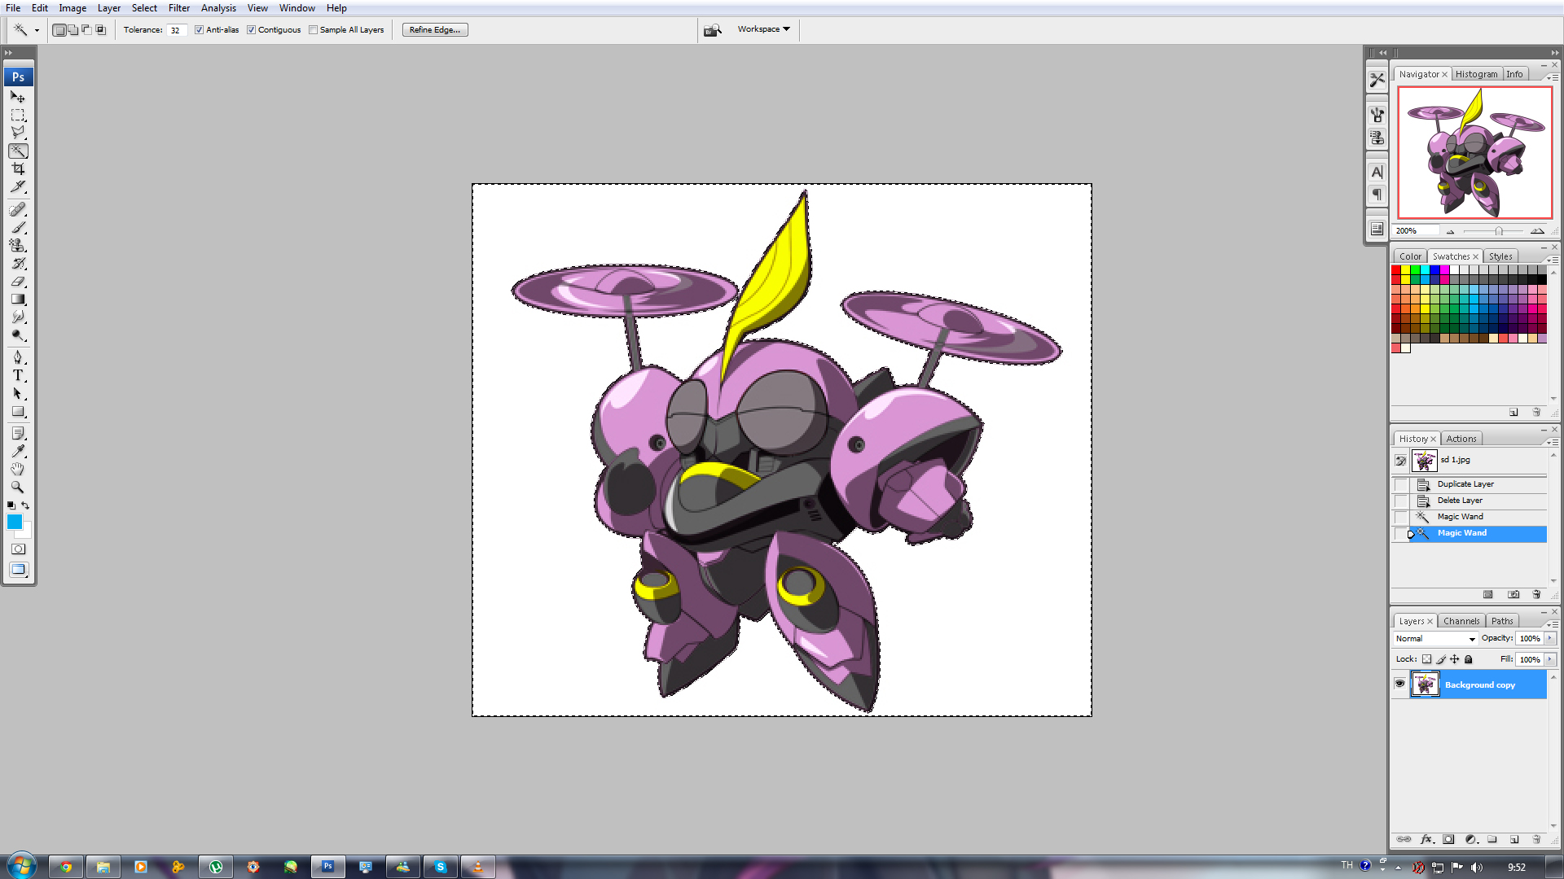Select the Gradient tool

pyautogui.click(x=18, y=300)
